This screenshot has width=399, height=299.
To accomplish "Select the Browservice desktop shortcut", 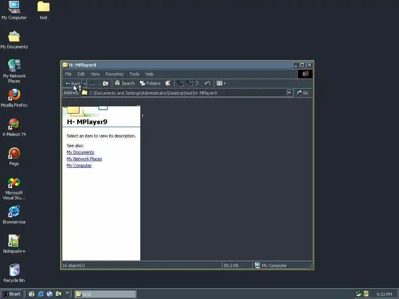I will click(14, 215).
